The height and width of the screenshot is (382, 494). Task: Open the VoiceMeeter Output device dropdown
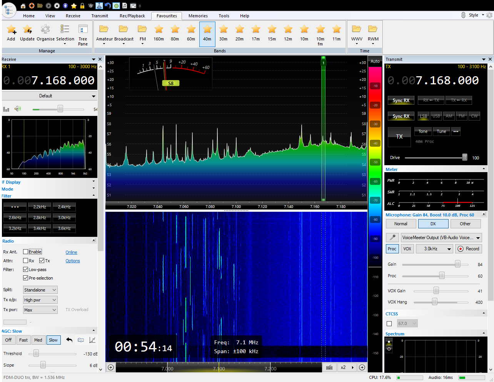pos(441,238)
